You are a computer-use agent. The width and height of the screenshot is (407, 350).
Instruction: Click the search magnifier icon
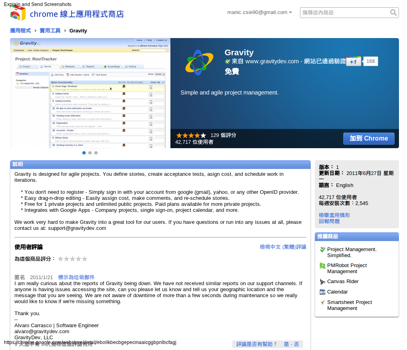coord(393,12)
